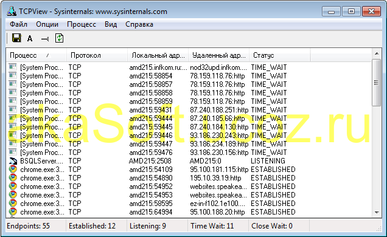This screenshot has width=387, height=237.
Task: Click remote address 93.186.230.243:http
Action: click(219, 136)
